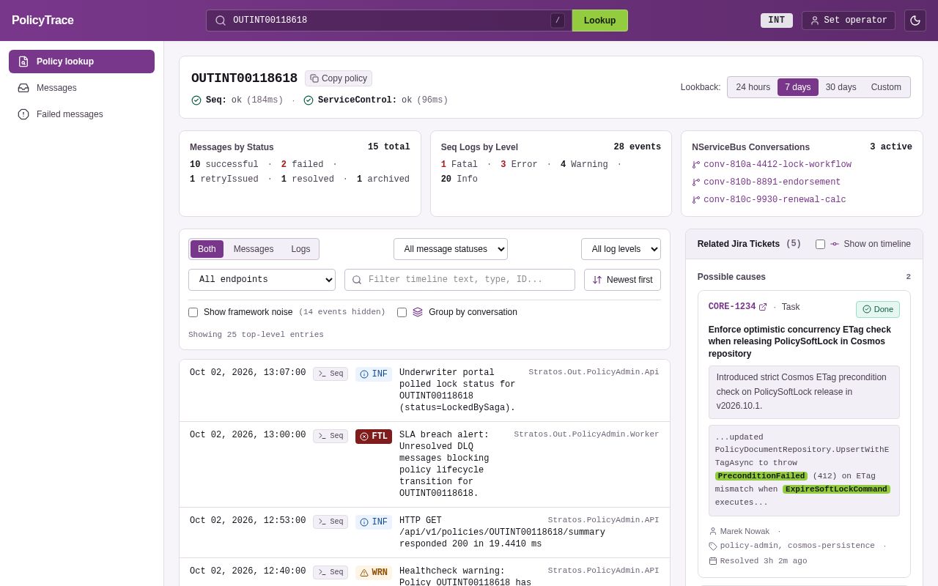Image resolution: width=938 pixels, height=586 pixels.
Task: Open Failed messages in sidebar
Action: pyautogui.click(x=81, y=114)
